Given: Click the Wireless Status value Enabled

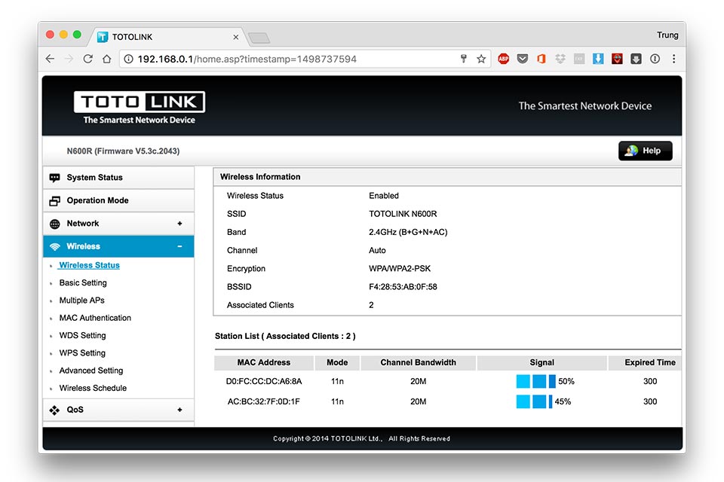Looking at the screenshot, I should (x=383, y=196).
